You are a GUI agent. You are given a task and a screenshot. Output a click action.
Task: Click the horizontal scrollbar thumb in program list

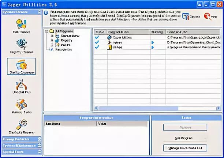click(x=139, y=108)
